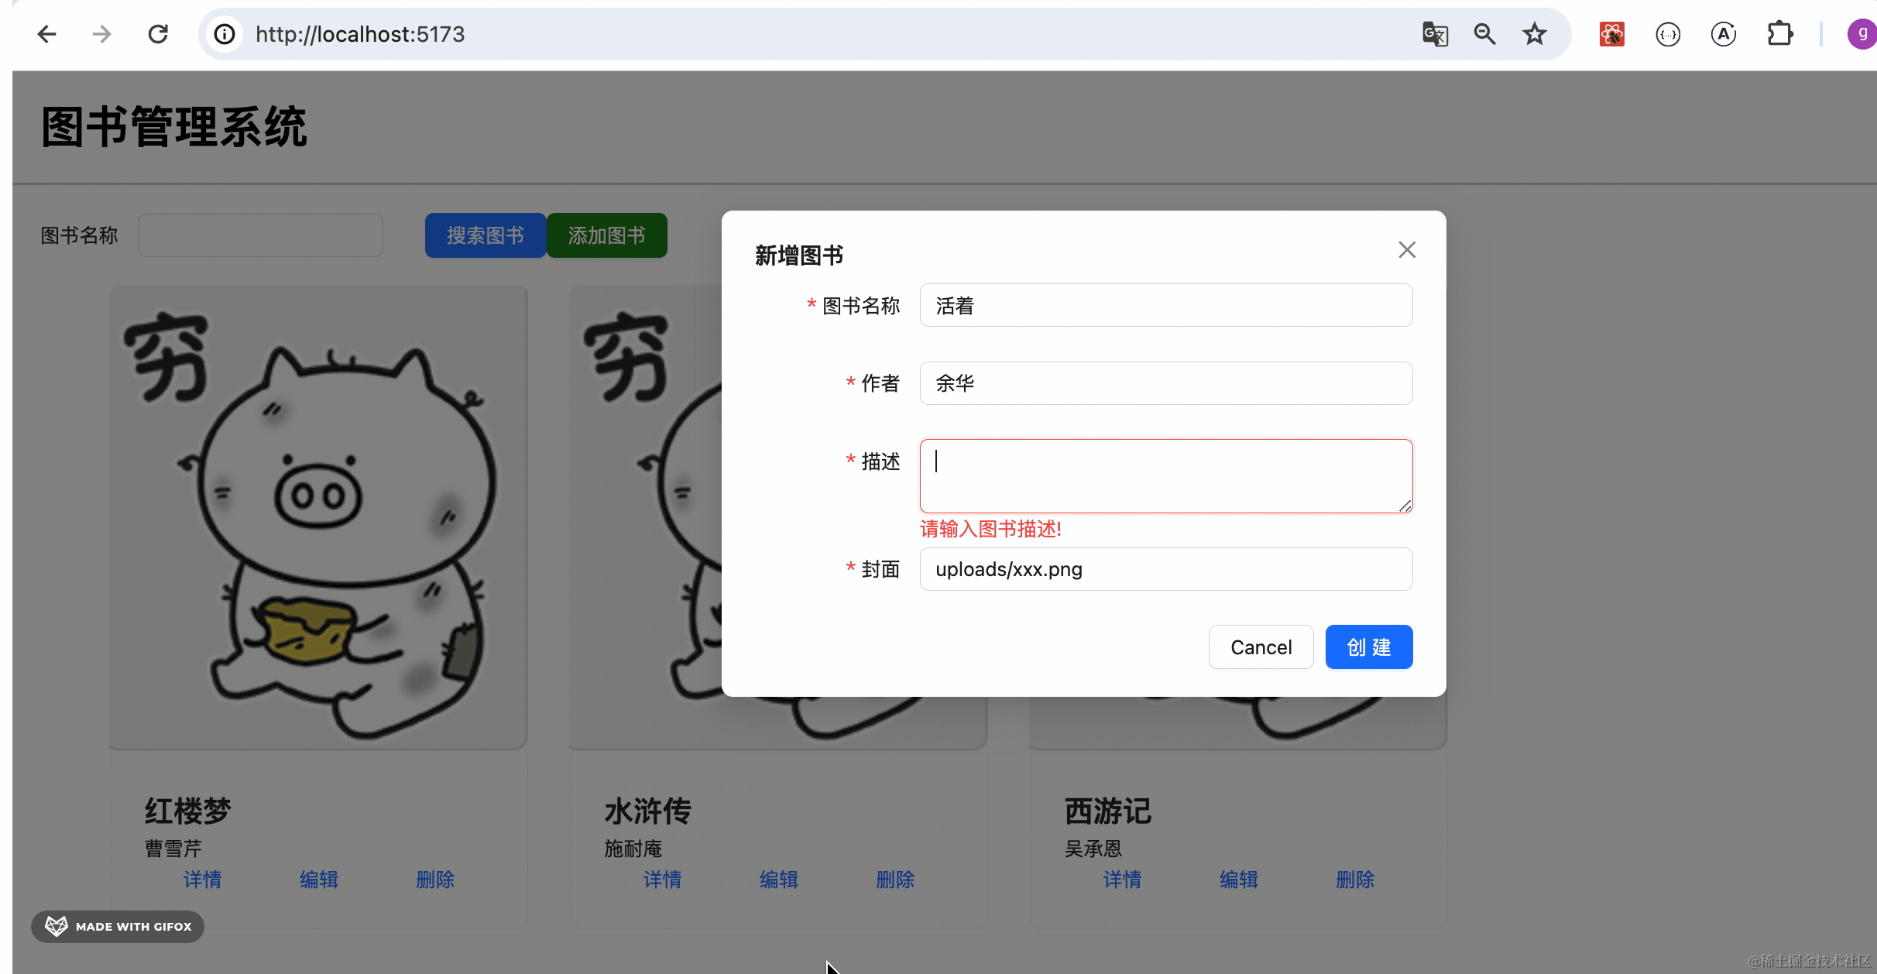The width and height of the screenshot is (1877, 974).
Task: Click the textarea resize handle
Action: pyautogui.click(x=1405, y=506)
